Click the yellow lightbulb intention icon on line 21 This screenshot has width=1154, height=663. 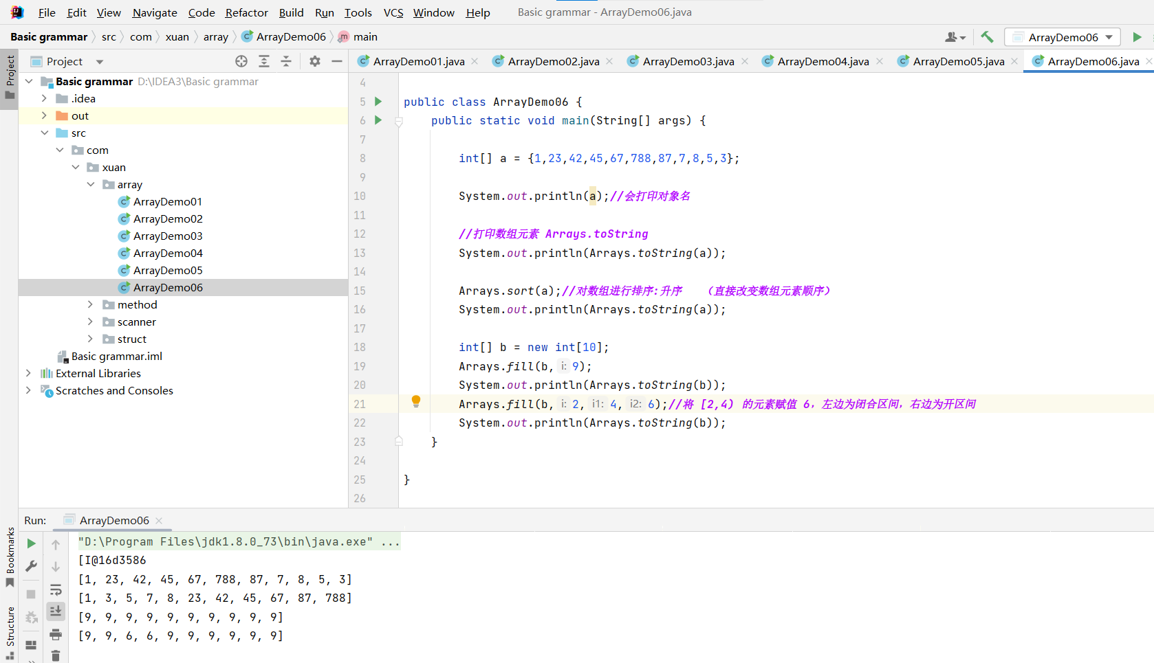click(416, 401)
